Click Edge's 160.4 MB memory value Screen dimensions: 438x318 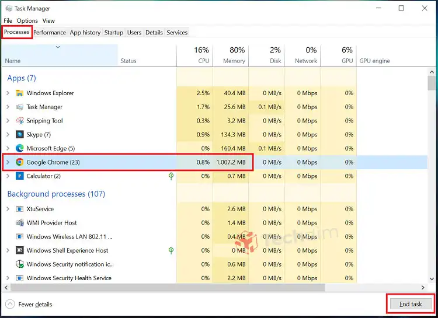pyautogui.click(x=233, y=148)
